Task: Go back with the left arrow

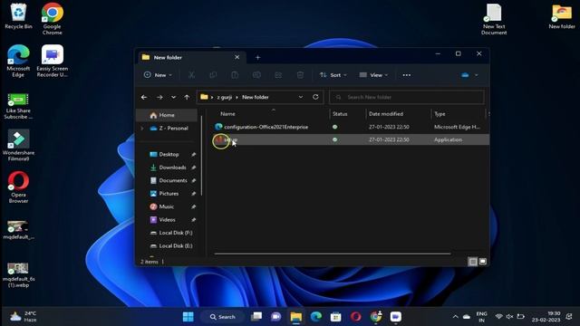Action: click(144, 97)
